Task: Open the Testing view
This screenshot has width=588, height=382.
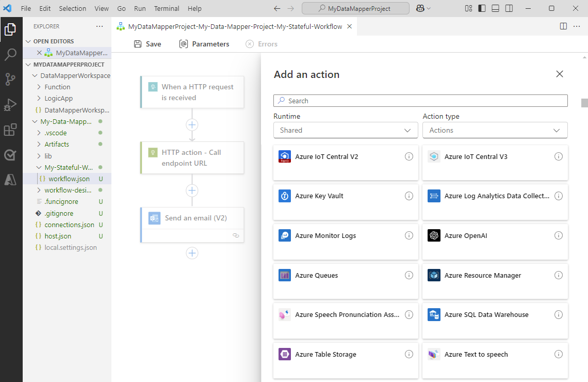Action: coord(11,154)
